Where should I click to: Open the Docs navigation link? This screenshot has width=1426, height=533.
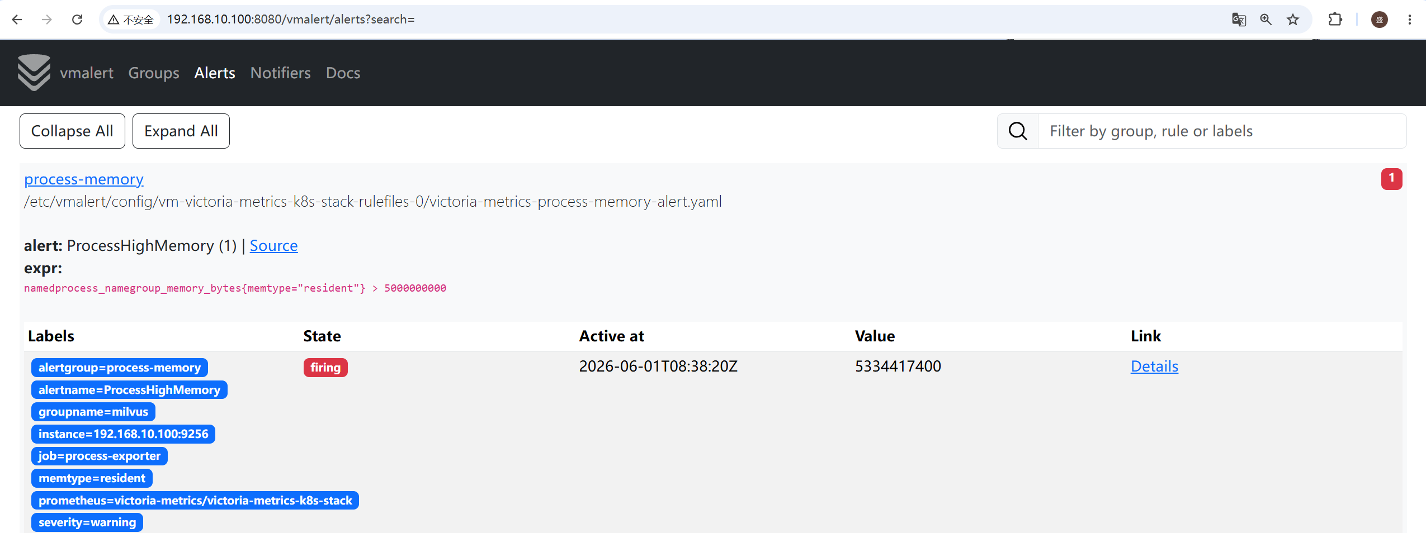point(343,73)
